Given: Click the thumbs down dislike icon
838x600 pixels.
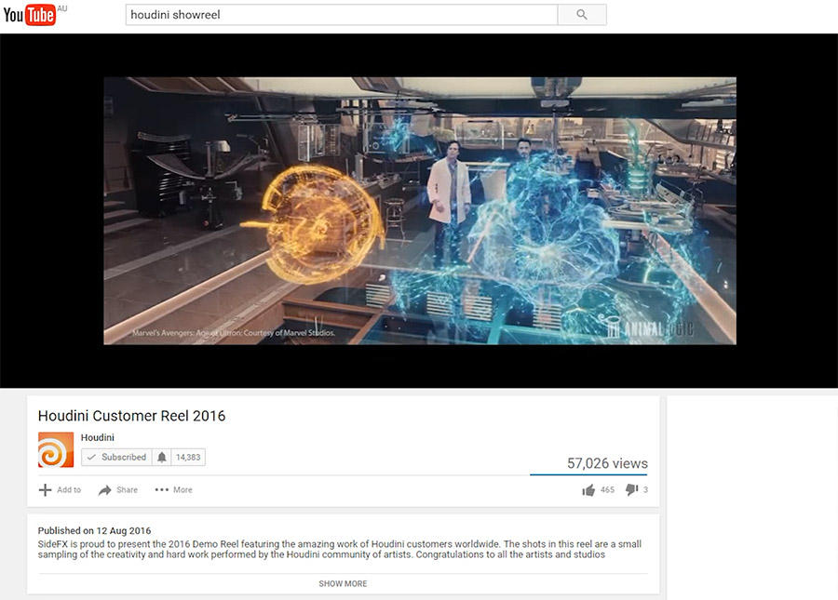Looking at the screenshot, I should (631, 489).
